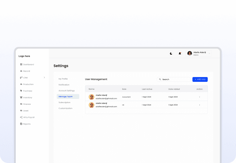The height and width of the screenshot is (163, 236).
Task: Open Finance in sidebar
Action: click(x=27, y=104)
